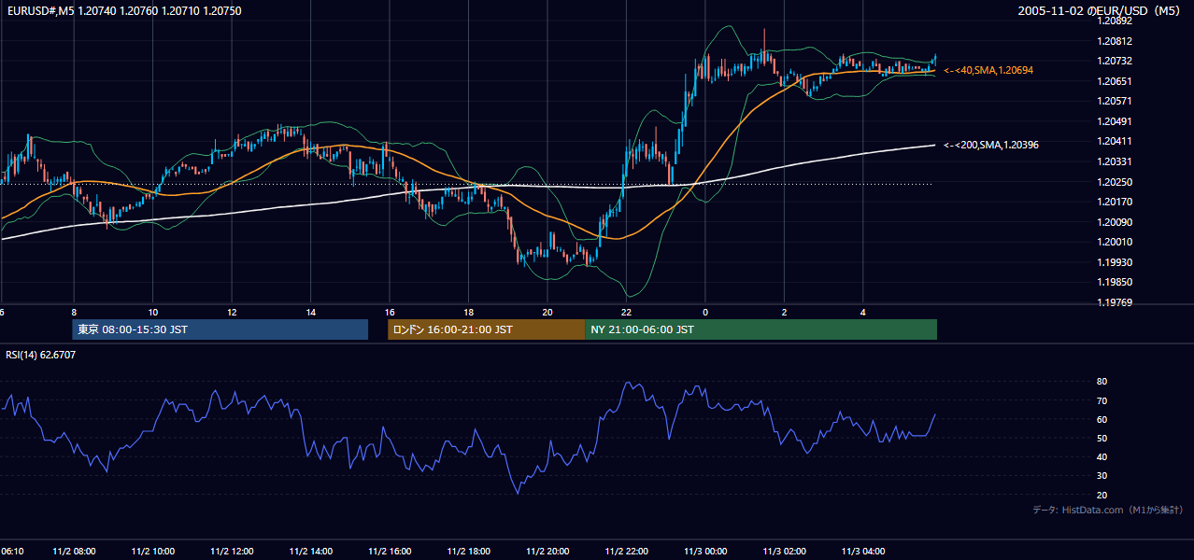Click hour tick 22 under price chart
This screenshot has width=1194, height=560.
[x=626, y=312]
